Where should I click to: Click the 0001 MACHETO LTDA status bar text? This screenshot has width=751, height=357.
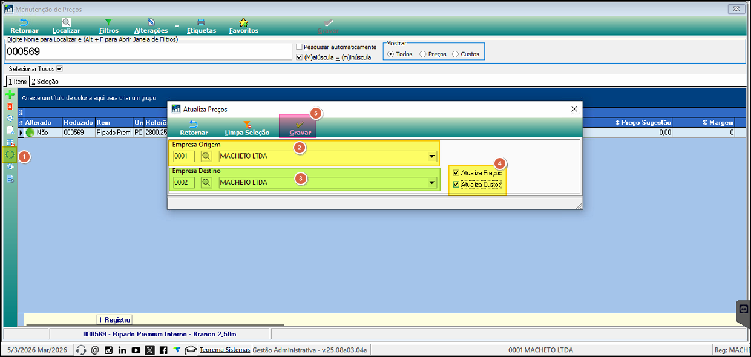(x=540, y=350)
